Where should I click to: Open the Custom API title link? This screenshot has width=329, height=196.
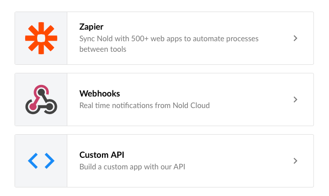[102, 155]
